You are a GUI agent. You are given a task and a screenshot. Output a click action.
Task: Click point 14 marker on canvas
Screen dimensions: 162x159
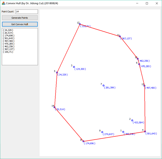click(55, 107)
